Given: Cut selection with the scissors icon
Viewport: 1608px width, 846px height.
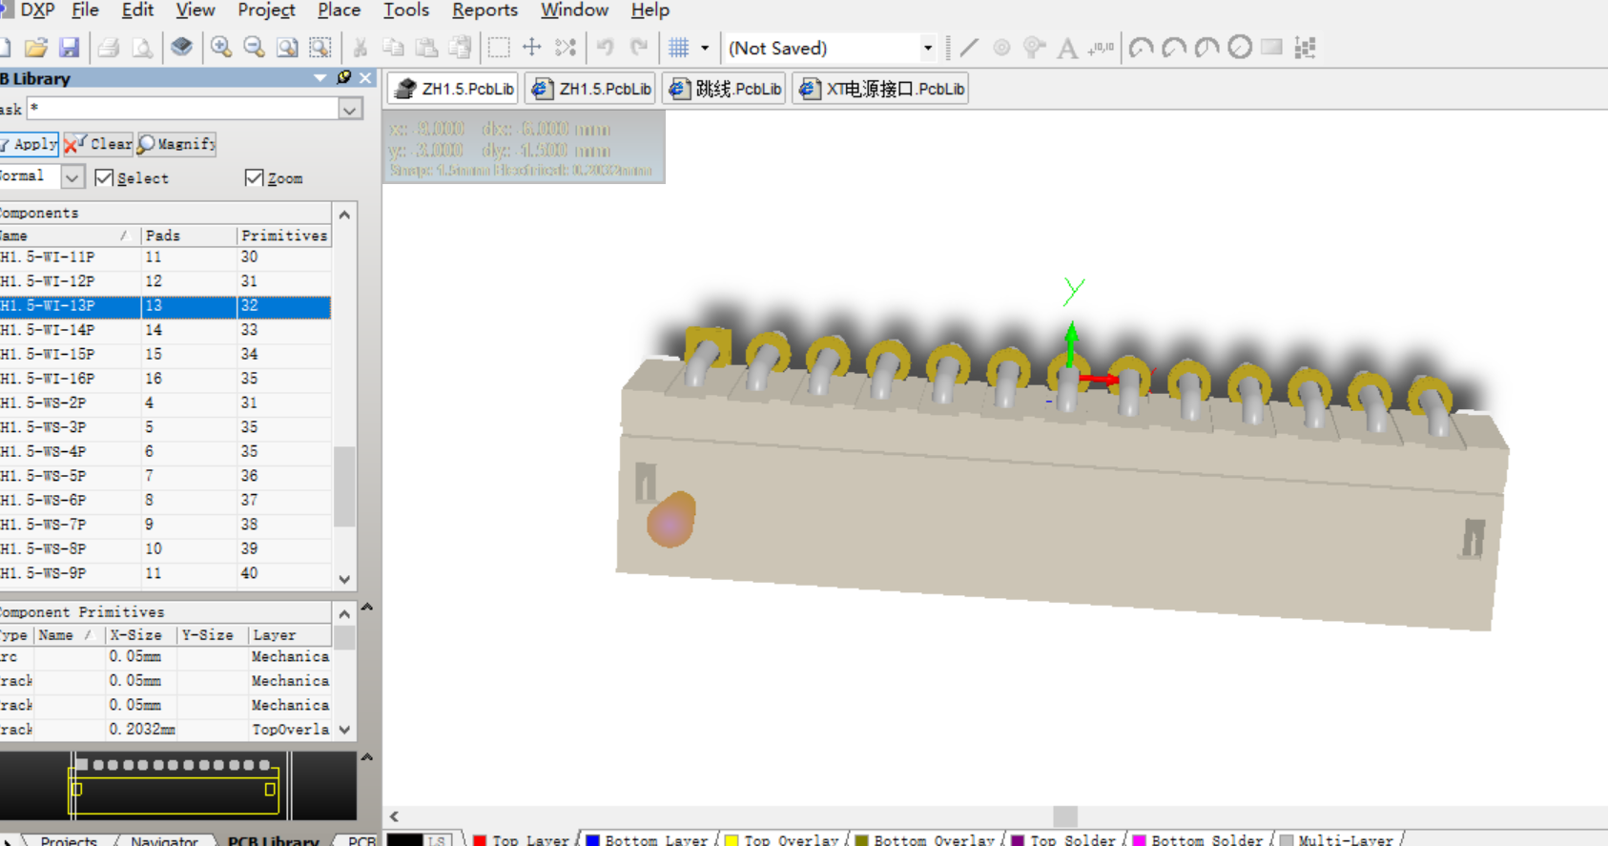Looking at the screenshot, I should click(361, 48).
